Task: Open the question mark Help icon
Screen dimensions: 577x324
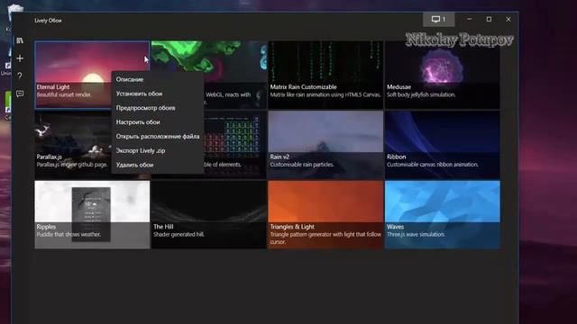Action: point(20,76)
